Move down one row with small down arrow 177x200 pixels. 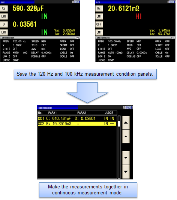(126, 158)
